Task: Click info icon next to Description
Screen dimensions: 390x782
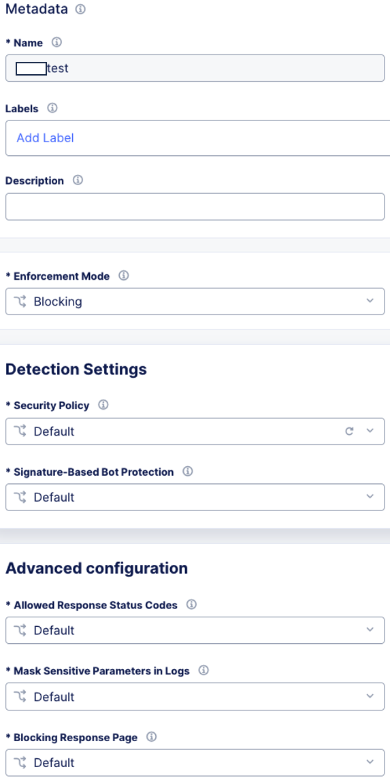Action: point(78,180)
